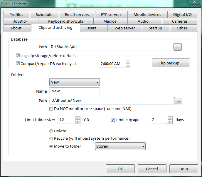This screenshot has width=202, height=177.
Task: Open the Clip backup dialog
Action: click(171, 63)
